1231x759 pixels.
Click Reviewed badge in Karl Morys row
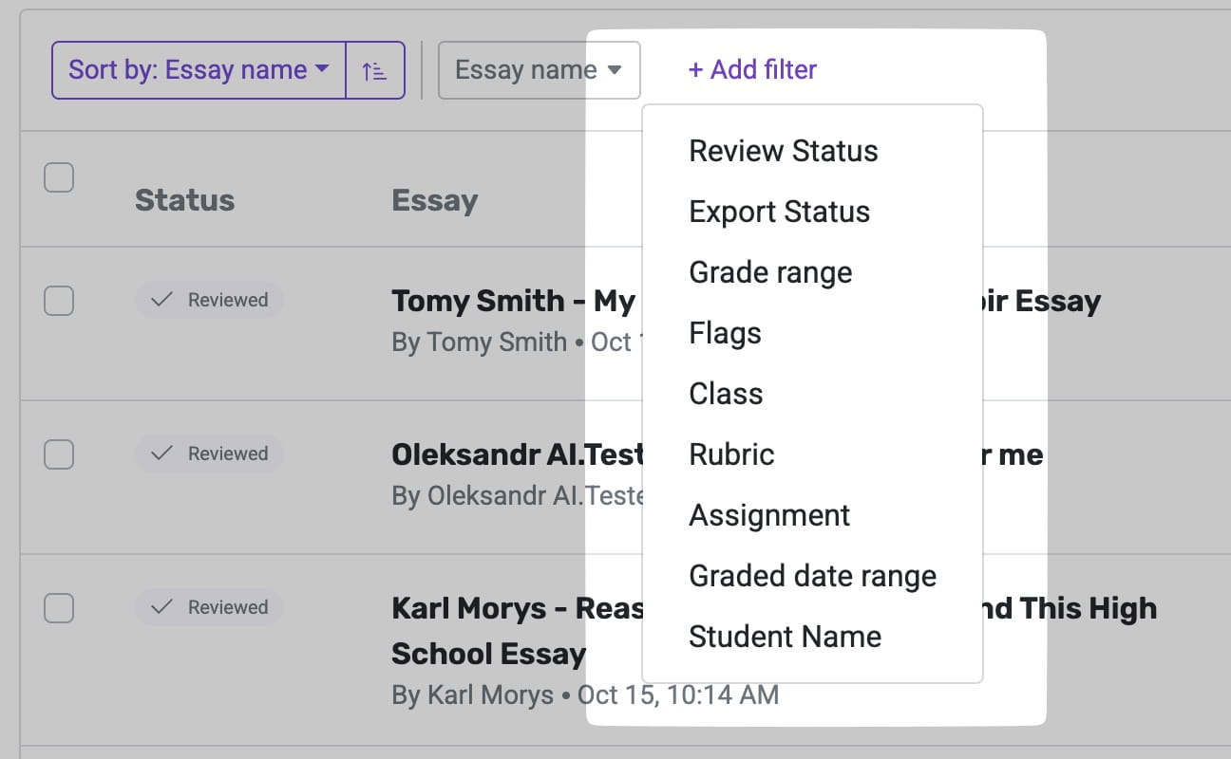[x=209, y=607]
